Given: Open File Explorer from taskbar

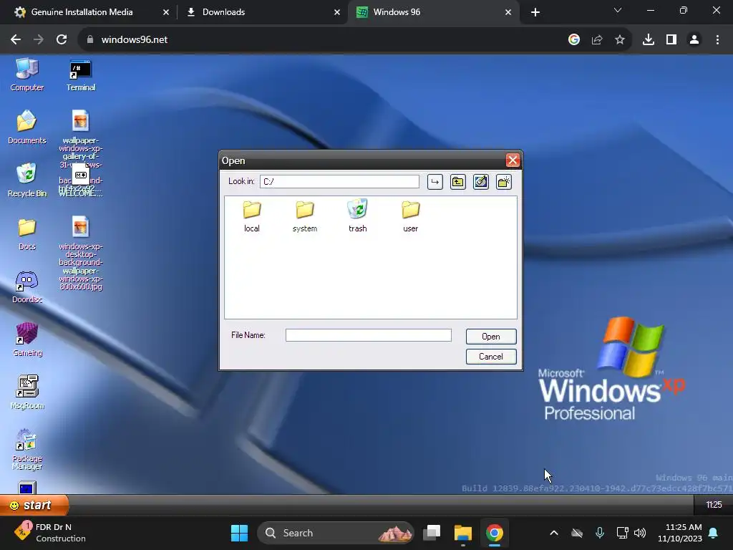Looking at the screenshot, I should [463, 533].
